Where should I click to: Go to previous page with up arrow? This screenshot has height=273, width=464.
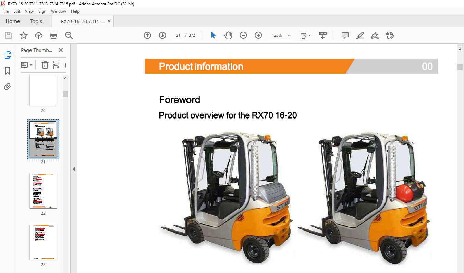point(147,35)
